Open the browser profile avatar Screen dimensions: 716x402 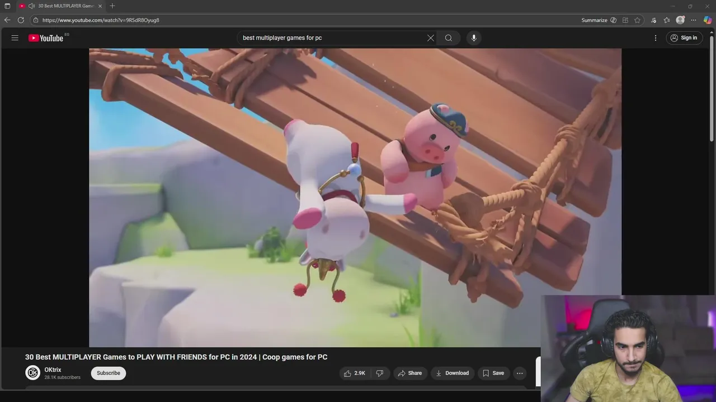[680, 20]
